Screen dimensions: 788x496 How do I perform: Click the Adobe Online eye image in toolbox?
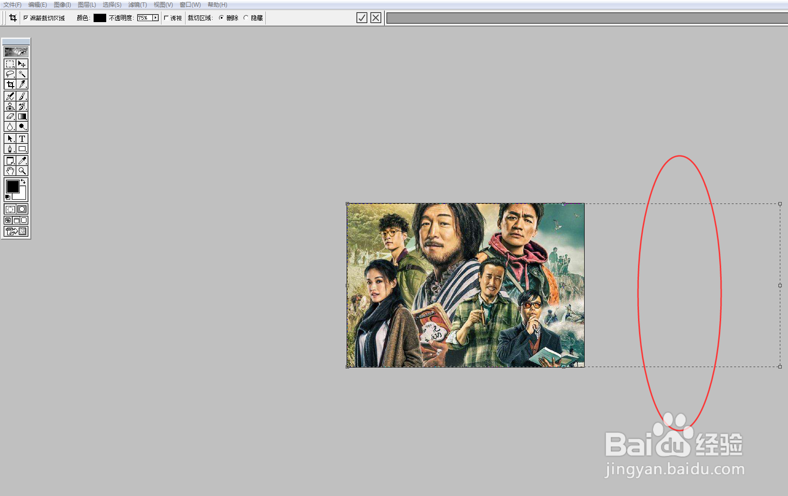[16, 51]
